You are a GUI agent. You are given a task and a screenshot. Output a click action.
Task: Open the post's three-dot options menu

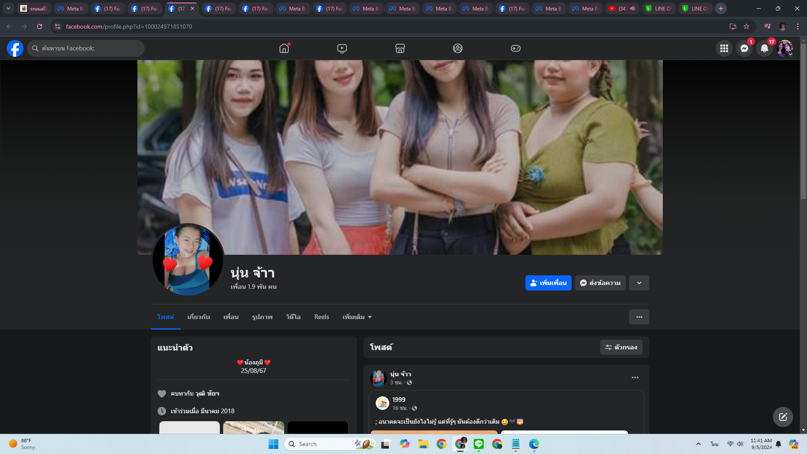pyautogui.click(x=635, y=377)
